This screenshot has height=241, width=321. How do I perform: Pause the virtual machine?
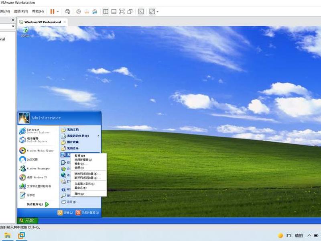coord(52,12)
